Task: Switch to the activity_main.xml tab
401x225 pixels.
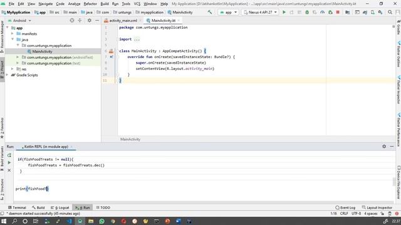Action: click(123, 21)
